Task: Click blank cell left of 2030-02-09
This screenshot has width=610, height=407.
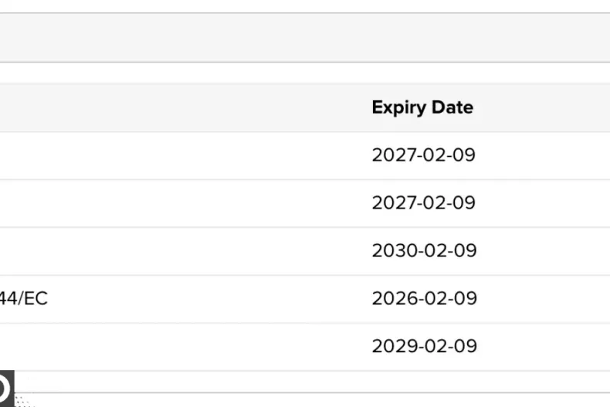Action: [178, 251]
